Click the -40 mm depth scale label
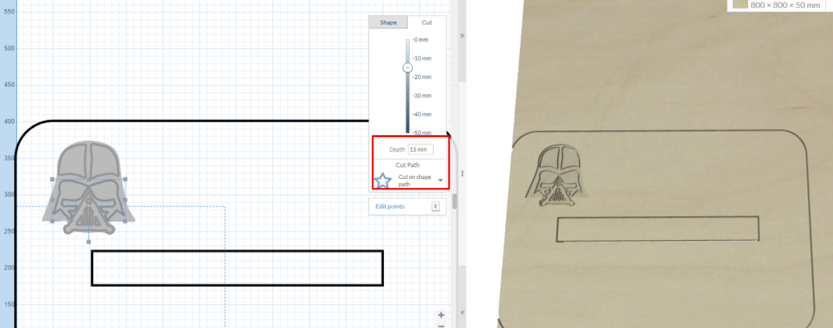This screenshot has width=833, height=328. pos(422,114)
